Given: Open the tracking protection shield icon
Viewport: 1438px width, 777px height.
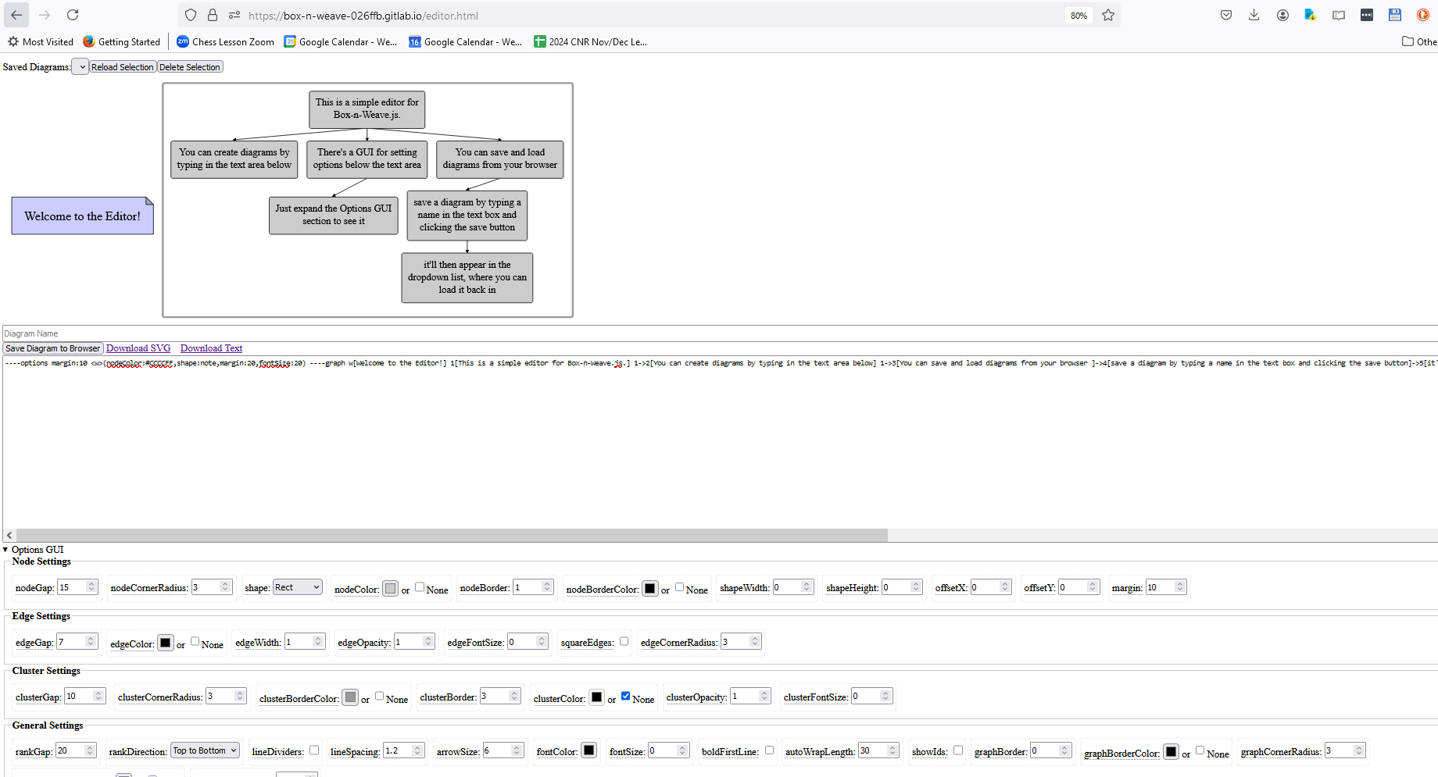Looking at the screenshot, I should click(x=191, y=15).
